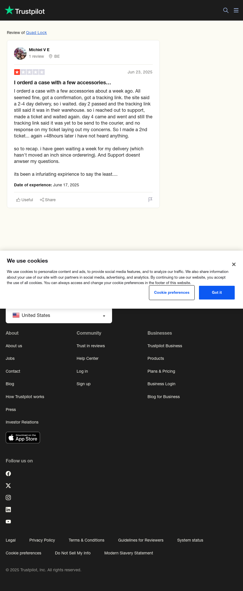Open the hamburger menu icon
Image resolution: width=243 pixels, height=591 pixels.
tap(236, 10)
